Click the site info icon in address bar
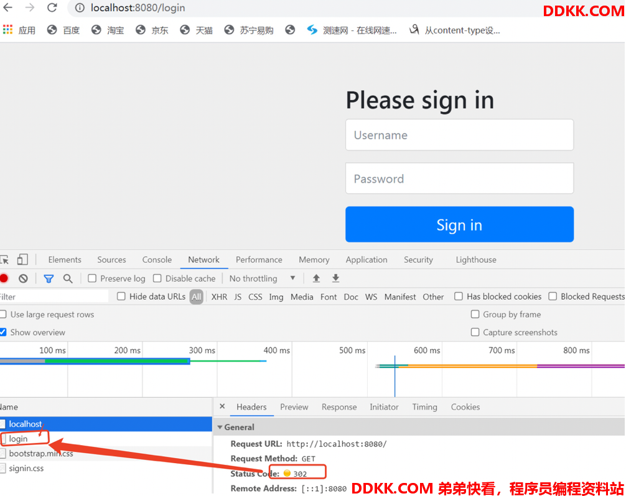The image size is (626, 496). 80,8
